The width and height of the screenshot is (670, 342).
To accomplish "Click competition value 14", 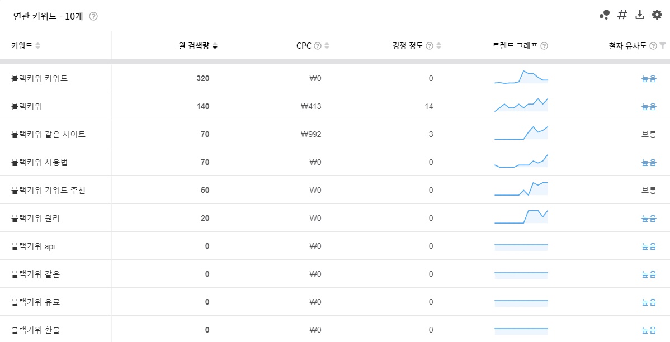I will pyautogui.click(x=429, y=106).
